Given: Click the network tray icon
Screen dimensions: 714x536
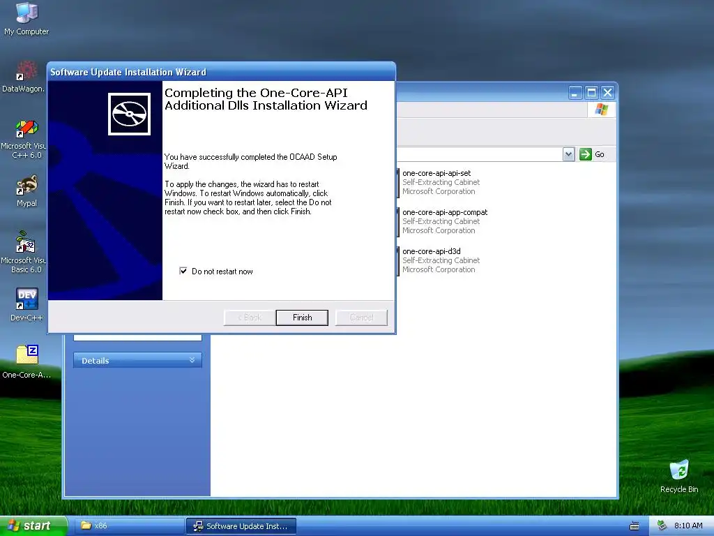Looking at the screenshot, I should (662, 526).
